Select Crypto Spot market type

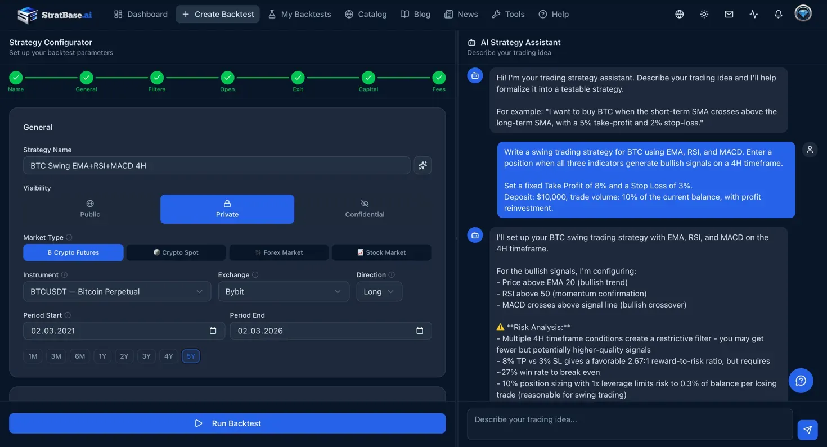click(176, 252)
